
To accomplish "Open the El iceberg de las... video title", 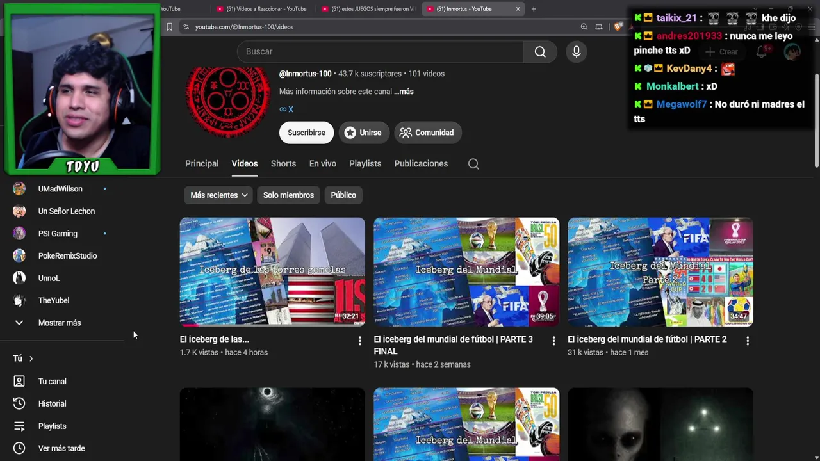I will pyautogui.click(x=215, y=339).
